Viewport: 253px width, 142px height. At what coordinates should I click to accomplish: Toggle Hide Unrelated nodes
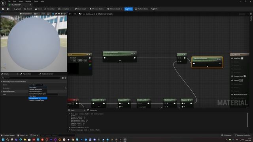(113, 9)
